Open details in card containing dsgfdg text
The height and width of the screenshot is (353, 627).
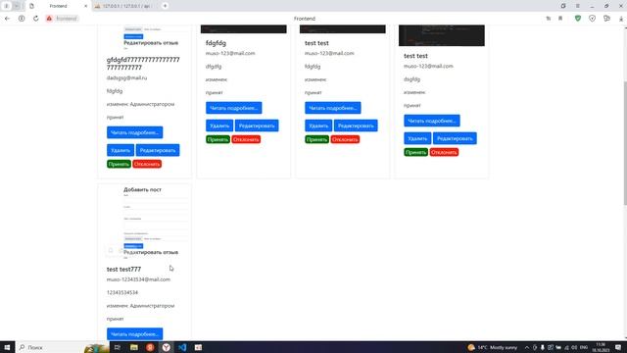pos(432,121)
